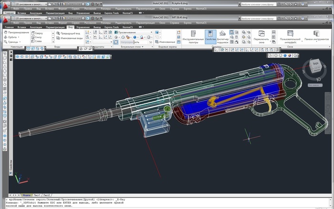Click Предыдущий вид (Previous View) button
Image resolution: width=334 pixels, height=209 pixels.
pyautogui.click(x=69, y=33)
